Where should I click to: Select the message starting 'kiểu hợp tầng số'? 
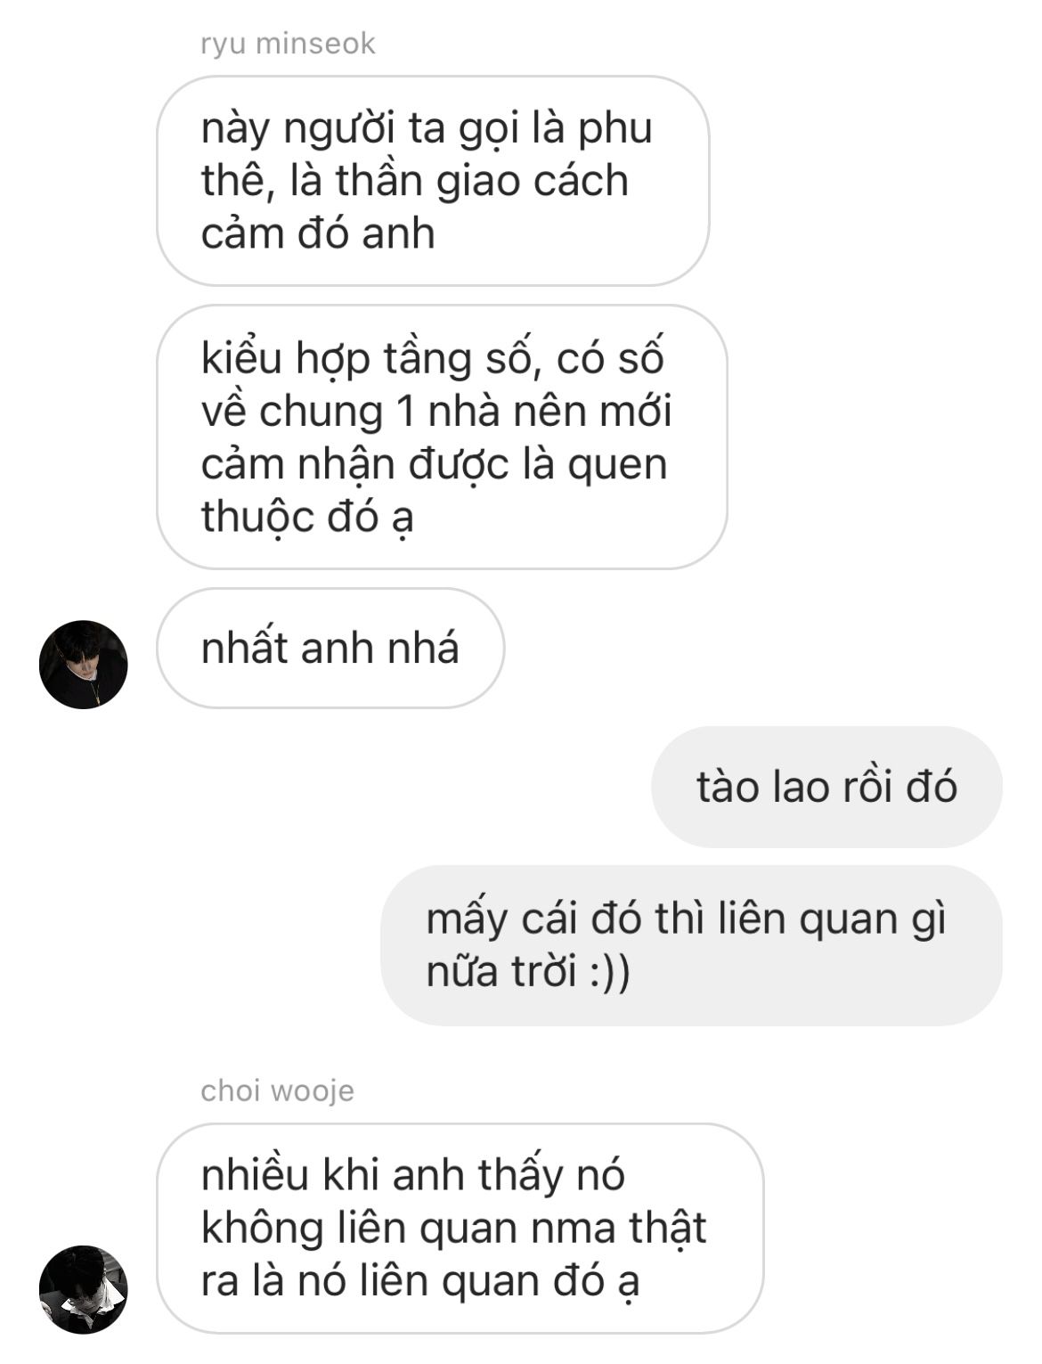pyautogui.click(x=442, y=437)
